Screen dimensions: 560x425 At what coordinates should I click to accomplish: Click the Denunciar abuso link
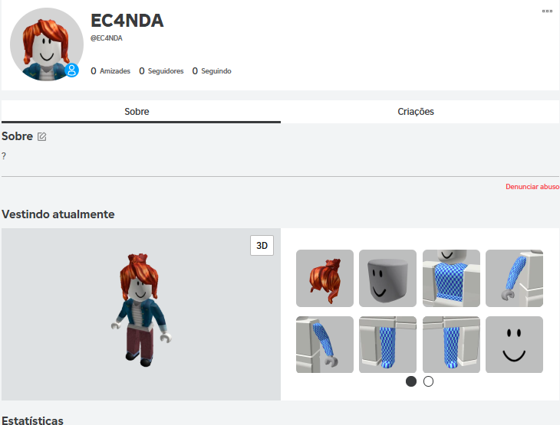pos(532,187)
